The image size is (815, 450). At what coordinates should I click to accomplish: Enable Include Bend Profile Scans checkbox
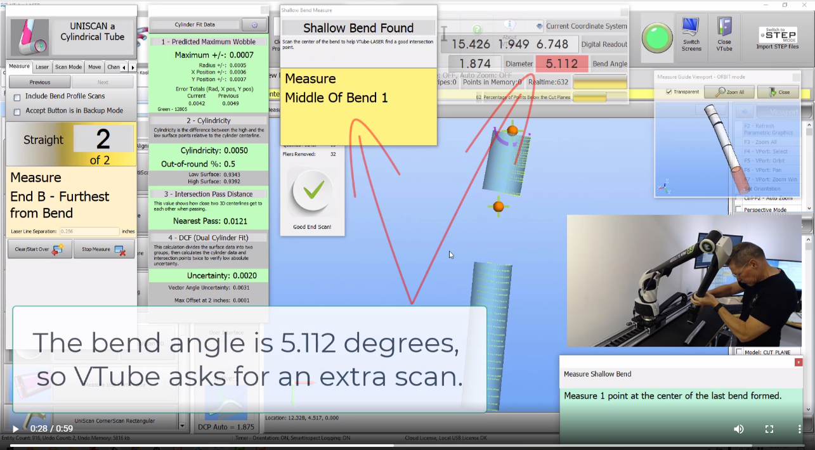17,97
